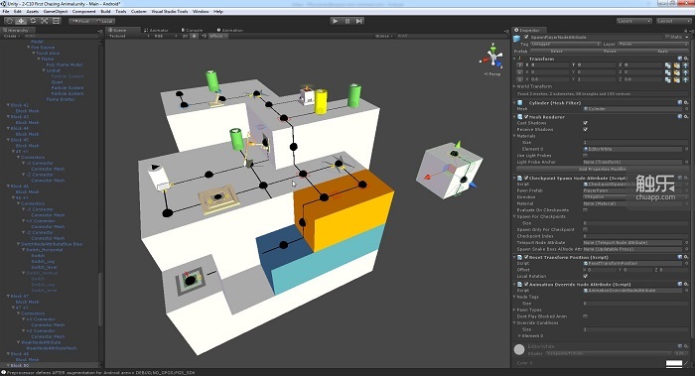Toggle the Receive Shadows checkbox
The image size is (695, 376).
(x=585, y=129)
